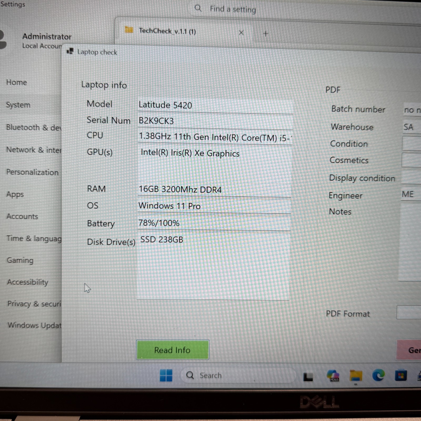Click the green Read Info button

173,350
